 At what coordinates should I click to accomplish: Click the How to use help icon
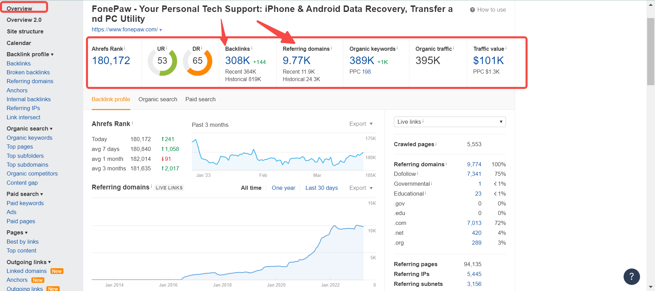coord(472,10)
